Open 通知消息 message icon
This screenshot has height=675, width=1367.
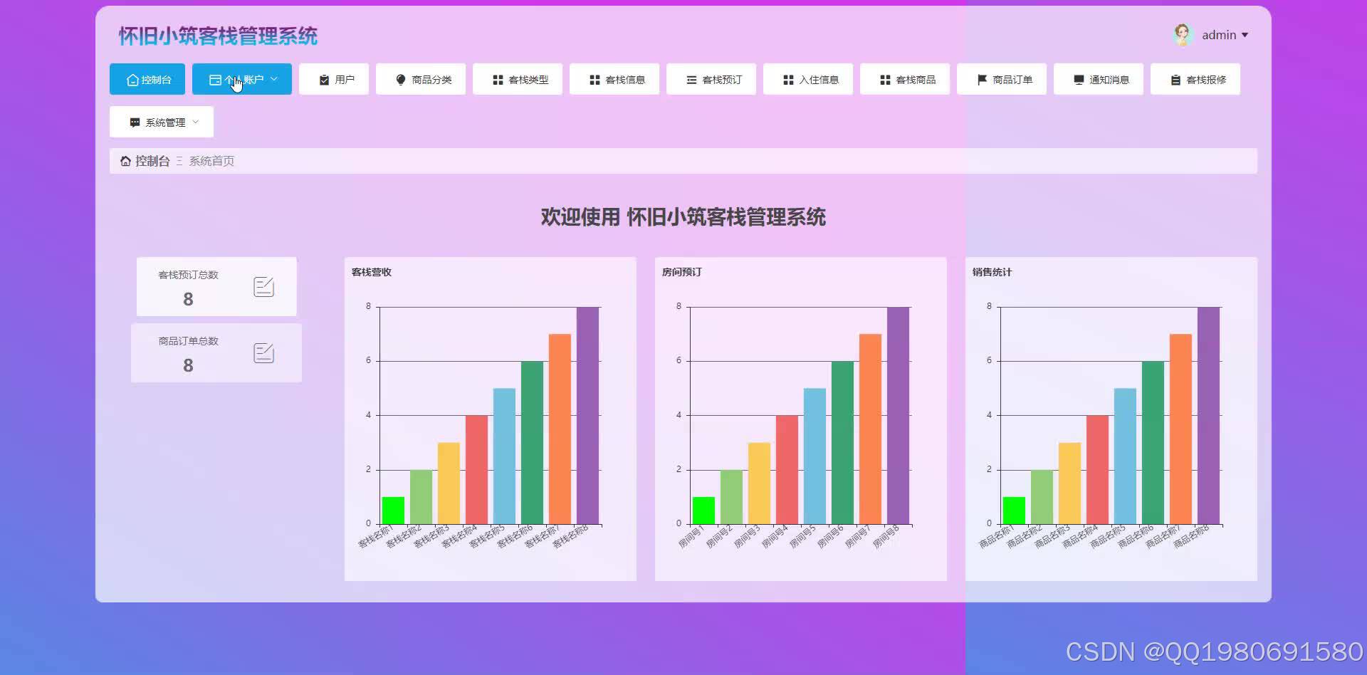pos(1078,79)
